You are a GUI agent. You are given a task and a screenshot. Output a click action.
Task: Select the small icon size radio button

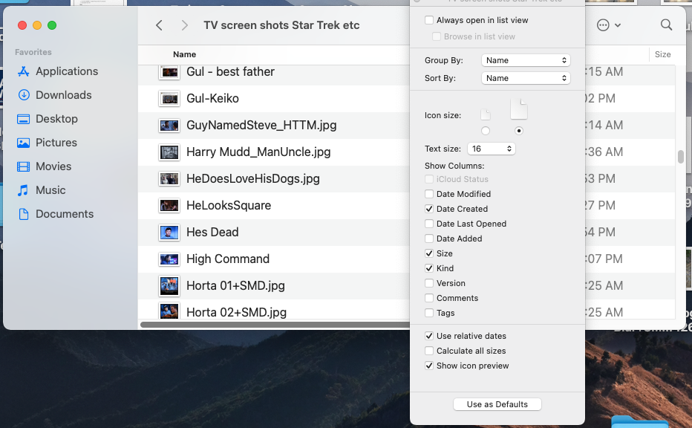(x=486, y=131)
